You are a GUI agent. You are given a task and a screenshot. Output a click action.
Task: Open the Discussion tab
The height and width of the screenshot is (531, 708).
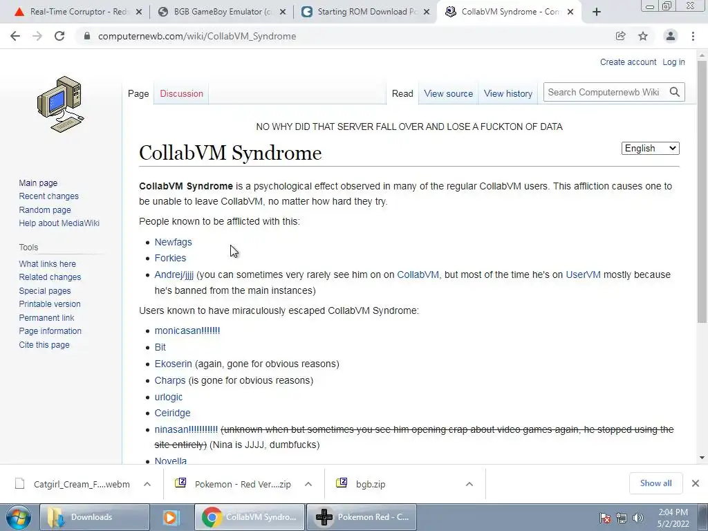point(182,93)
